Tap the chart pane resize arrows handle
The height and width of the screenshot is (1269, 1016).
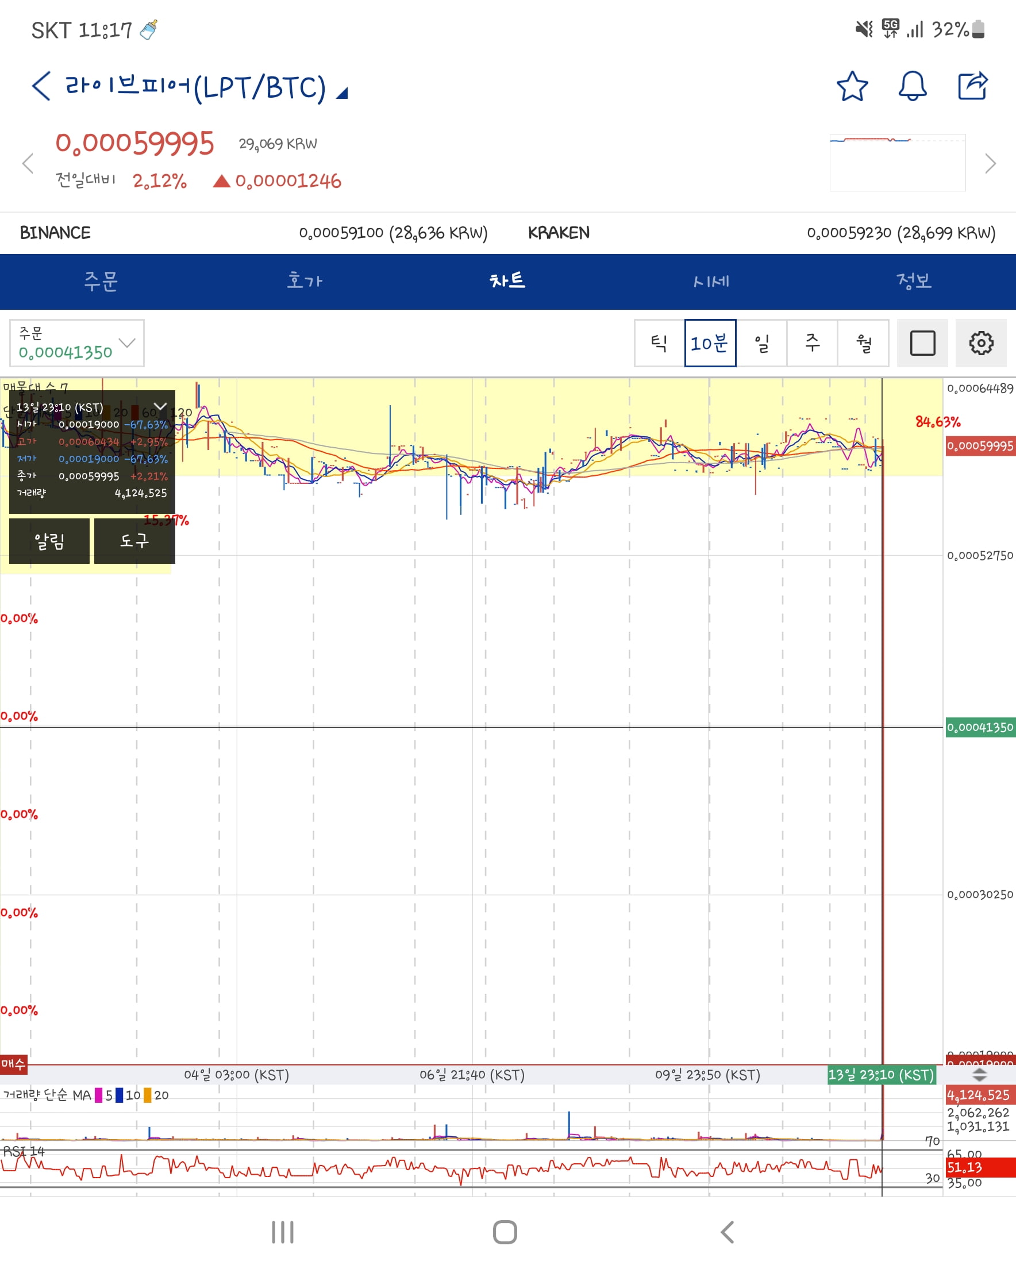pos(979,1075)
